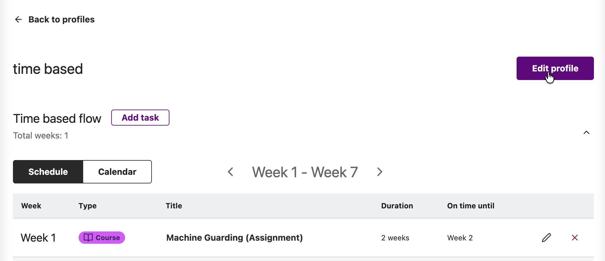Click the Type column header
605x261 pixels.
(x=87, y=206)
